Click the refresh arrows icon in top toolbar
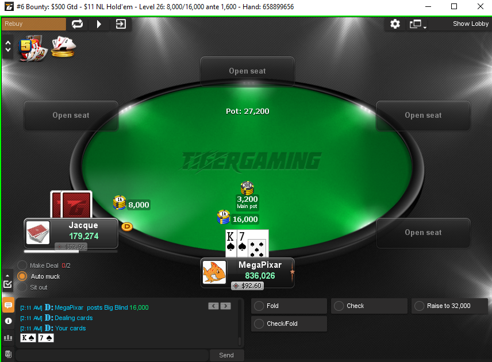Screen dimensions: 492x362 pos(77,24)
